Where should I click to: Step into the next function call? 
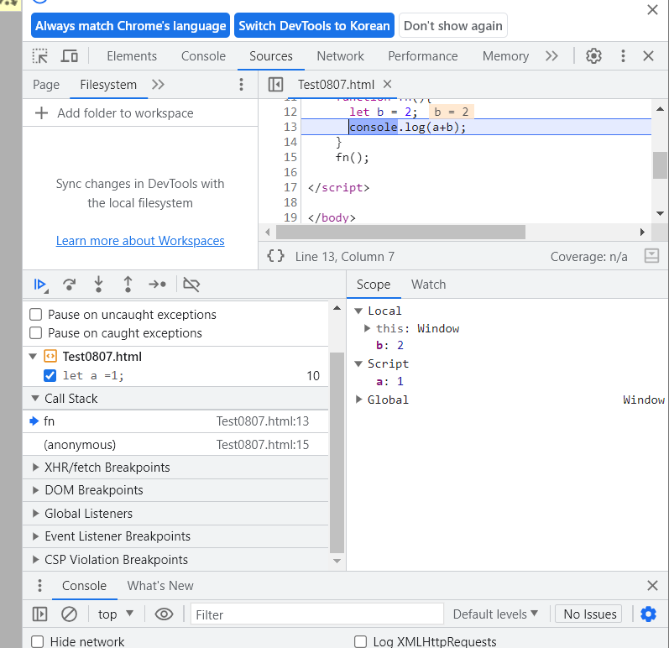coord(98,284)
